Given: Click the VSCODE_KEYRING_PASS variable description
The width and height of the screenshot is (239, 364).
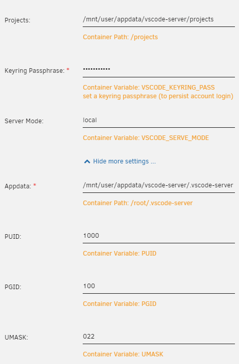Looking at the screenshot, I should [x=149, y=88].
